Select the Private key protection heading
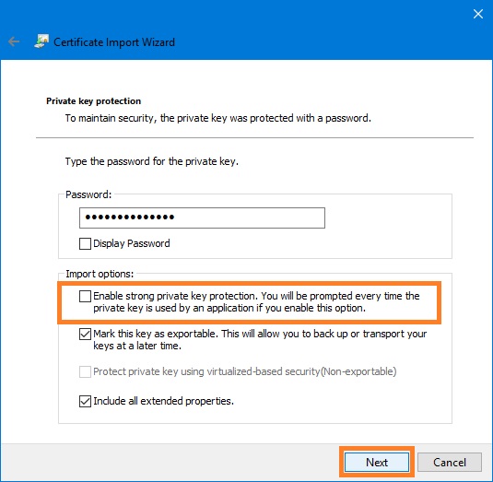Screen dimensions: 493x482 [93, 101]
